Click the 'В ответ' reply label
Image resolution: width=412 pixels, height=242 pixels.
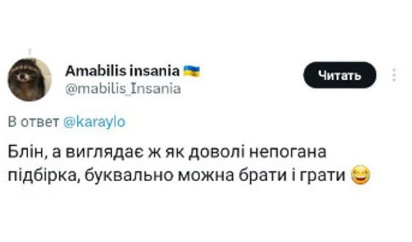coord(33,122)
